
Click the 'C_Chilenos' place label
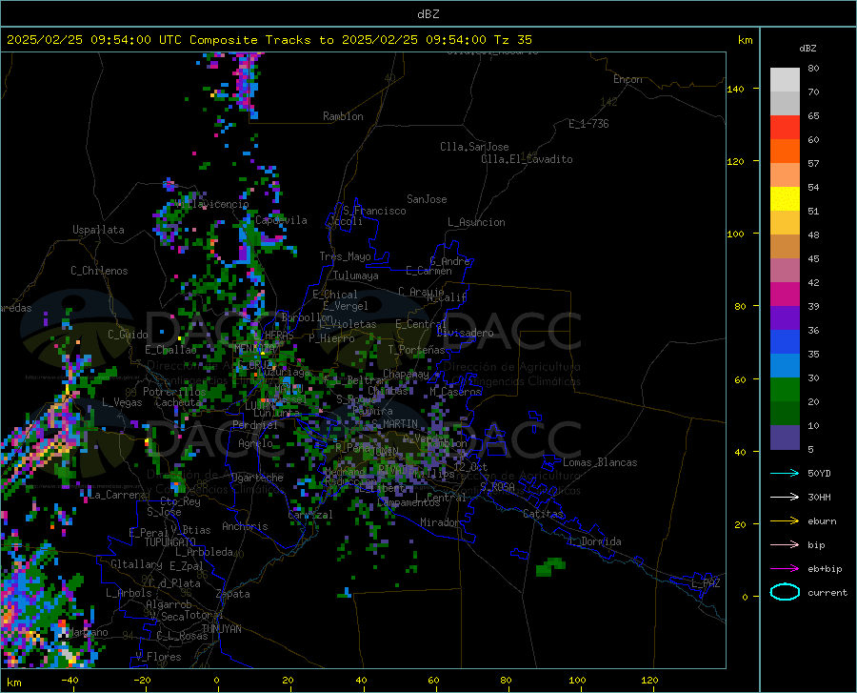(x=99, y=271)
